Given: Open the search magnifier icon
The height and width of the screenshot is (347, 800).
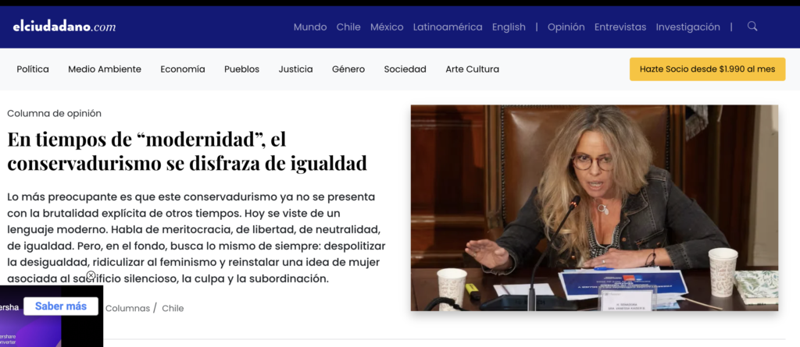Looking at the screenshot, I should [752, 27].
